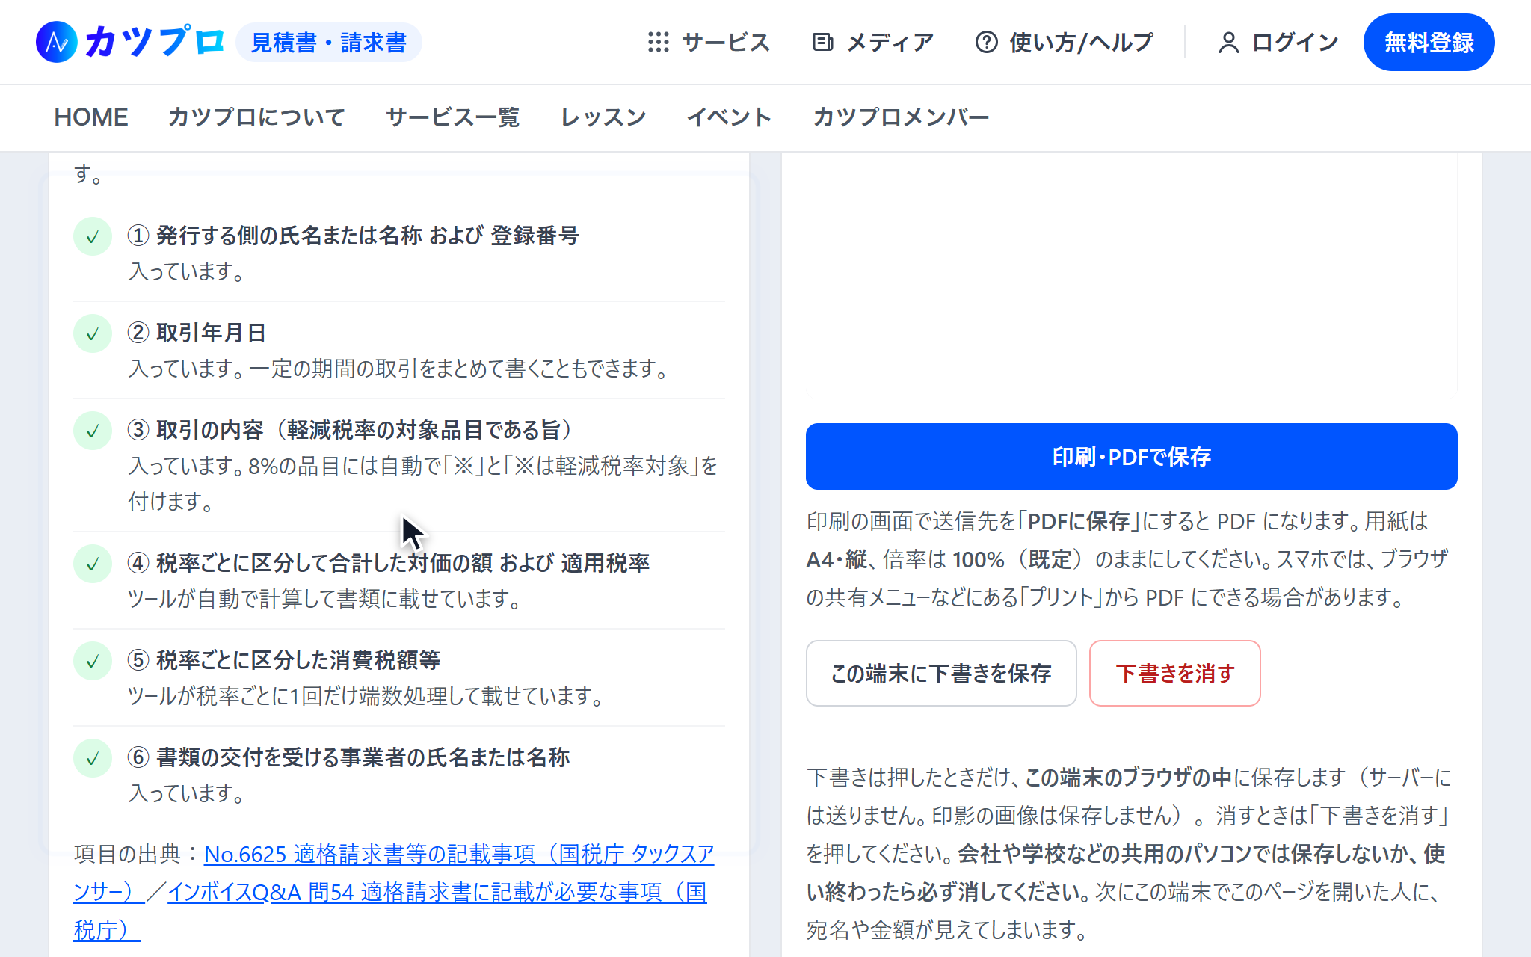The image size is (1531, 957).
Task: Open カツプロメンバー navigation item
Action: 901,117
